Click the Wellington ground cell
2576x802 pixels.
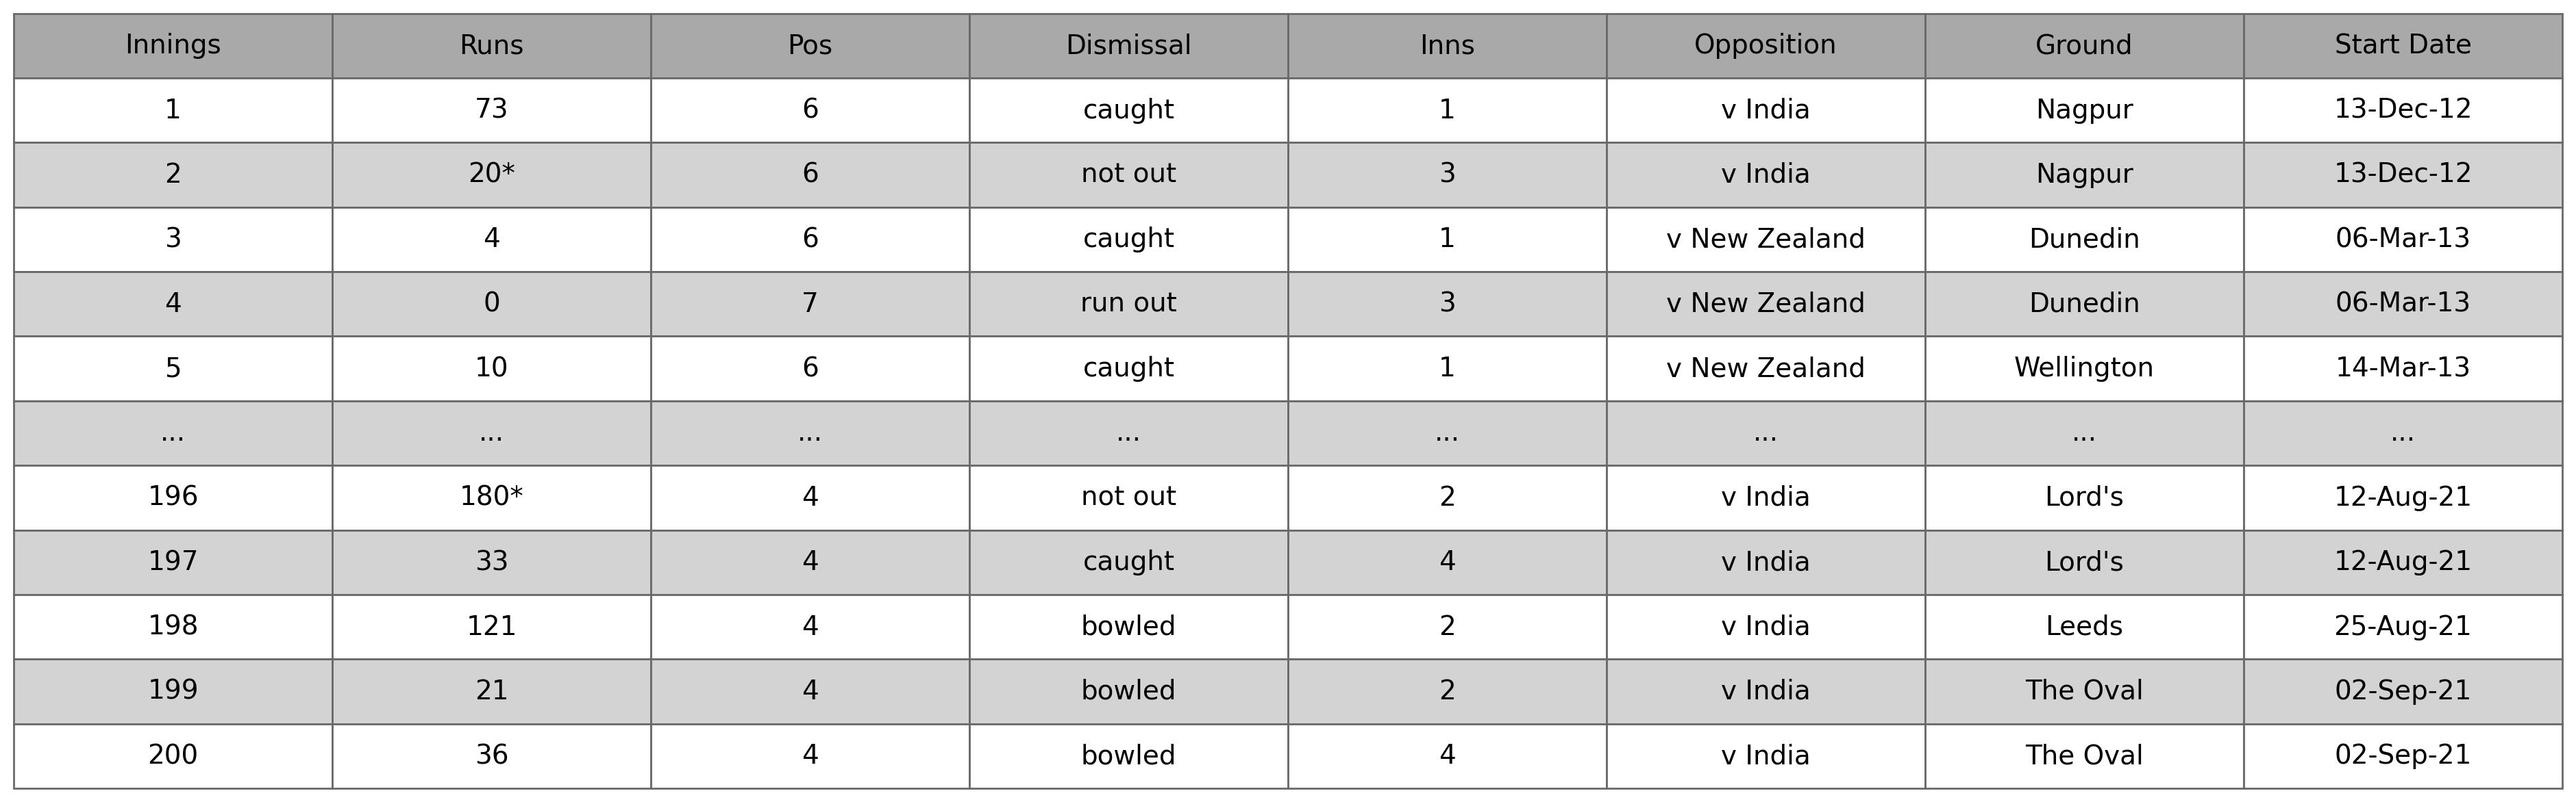(2084, 367)
